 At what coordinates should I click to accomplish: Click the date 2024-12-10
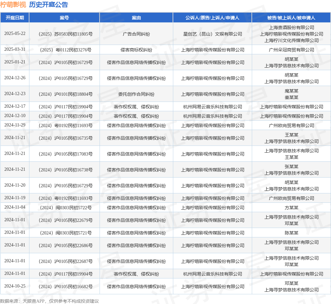(x=15, y=116)
